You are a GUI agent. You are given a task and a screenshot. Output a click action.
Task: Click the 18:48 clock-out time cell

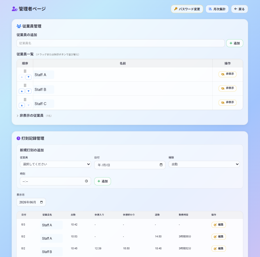tap(158, 248)
